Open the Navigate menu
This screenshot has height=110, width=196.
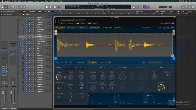30,1
